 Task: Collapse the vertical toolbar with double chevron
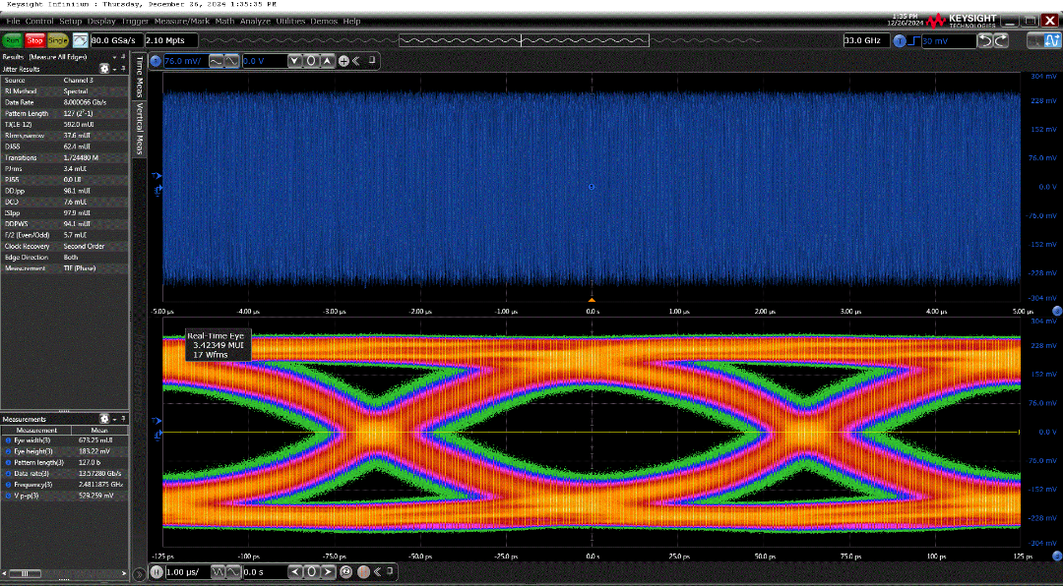click(356, 61)
